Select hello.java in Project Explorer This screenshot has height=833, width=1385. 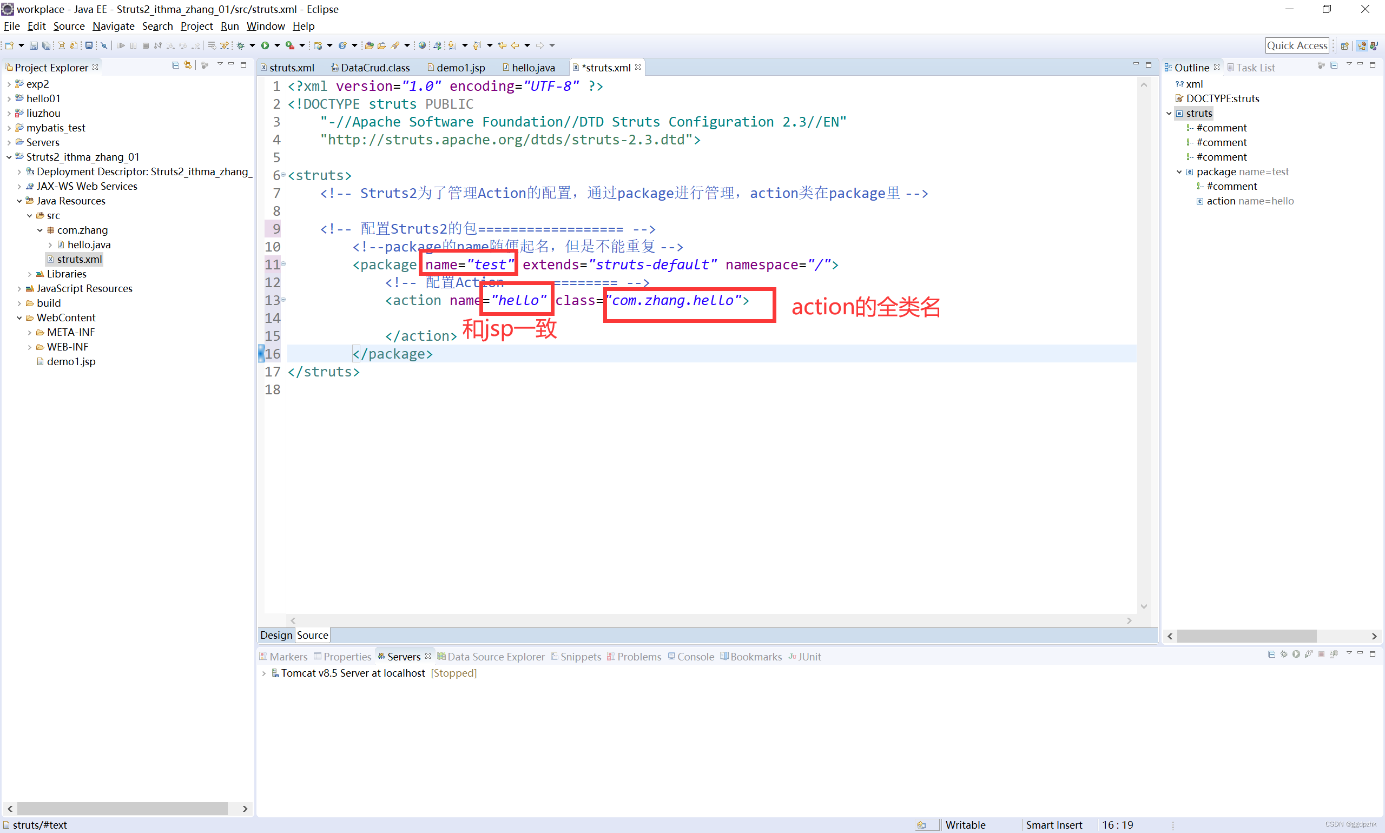89,244
